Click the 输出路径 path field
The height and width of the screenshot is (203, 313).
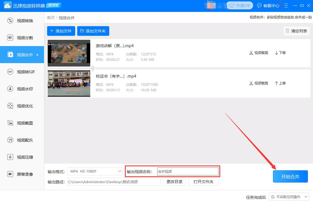pos(114,182)
